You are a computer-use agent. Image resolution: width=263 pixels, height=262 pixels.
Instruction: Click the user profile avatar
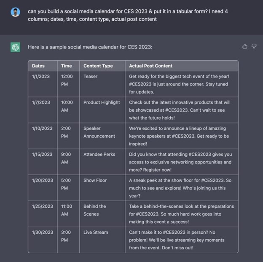[15, 11]
